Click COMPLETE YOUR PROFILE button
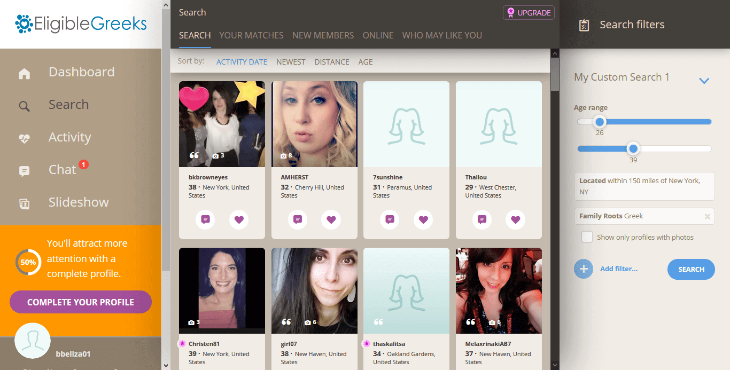 (x=81, y=302)
